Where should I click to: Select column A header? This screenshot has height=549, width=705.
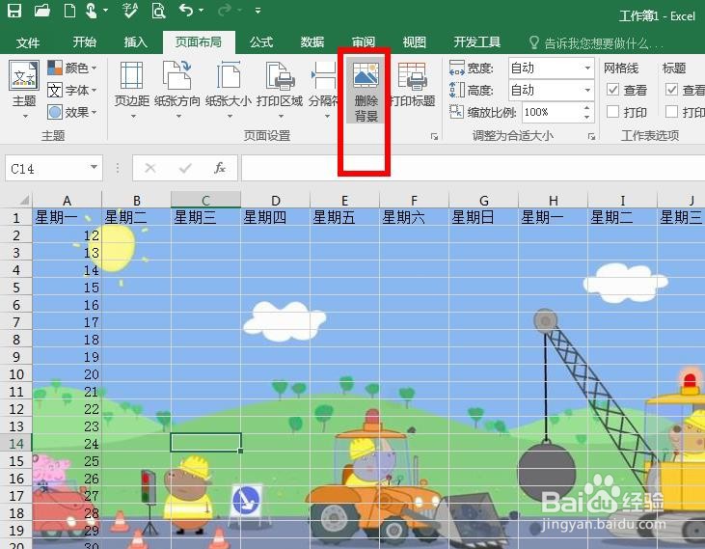pyautogui.click(x=67, y=200)
